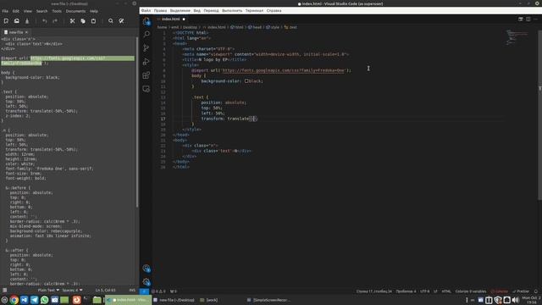
Task: Switch to SimpleScreenRecorder window in taskbar
Action: pyautogui.click(x=269, y=300)
